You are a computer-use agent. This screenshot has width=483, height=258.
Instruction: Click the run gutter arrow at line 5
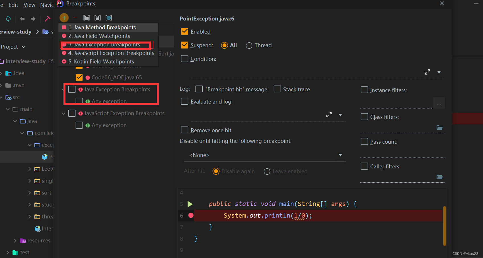click(190, 204)
